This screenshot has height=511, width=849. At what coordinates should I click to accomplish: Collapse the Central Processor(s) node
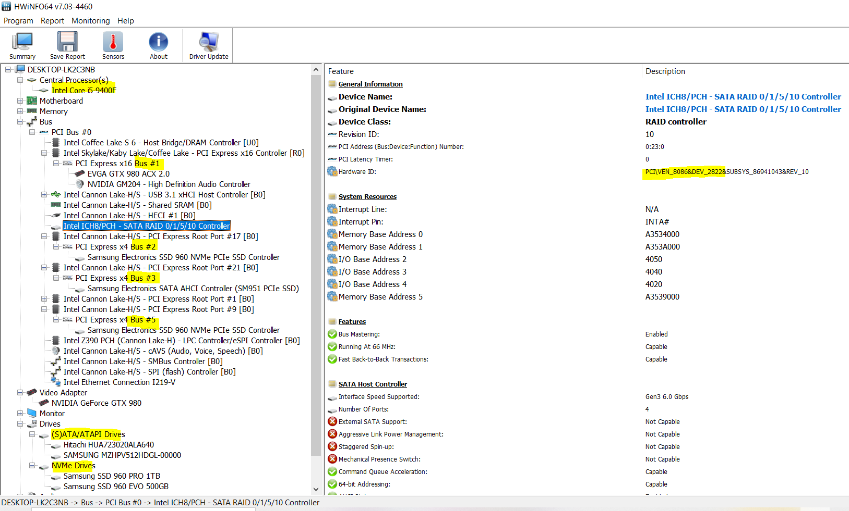(x=20, y=80)
